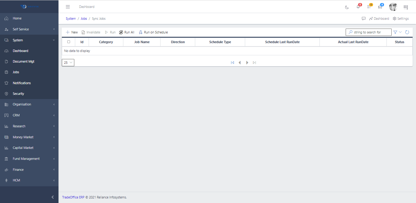Viewport: 416px width, 203px height.
Task: Click the comment chat icon
Action: 364,19
